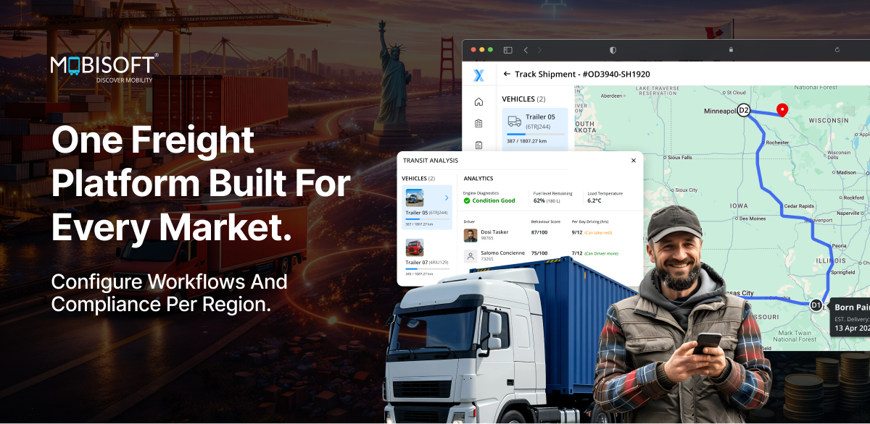Select the Trailer 05 truck thumbnail

[x=415, y=198]
